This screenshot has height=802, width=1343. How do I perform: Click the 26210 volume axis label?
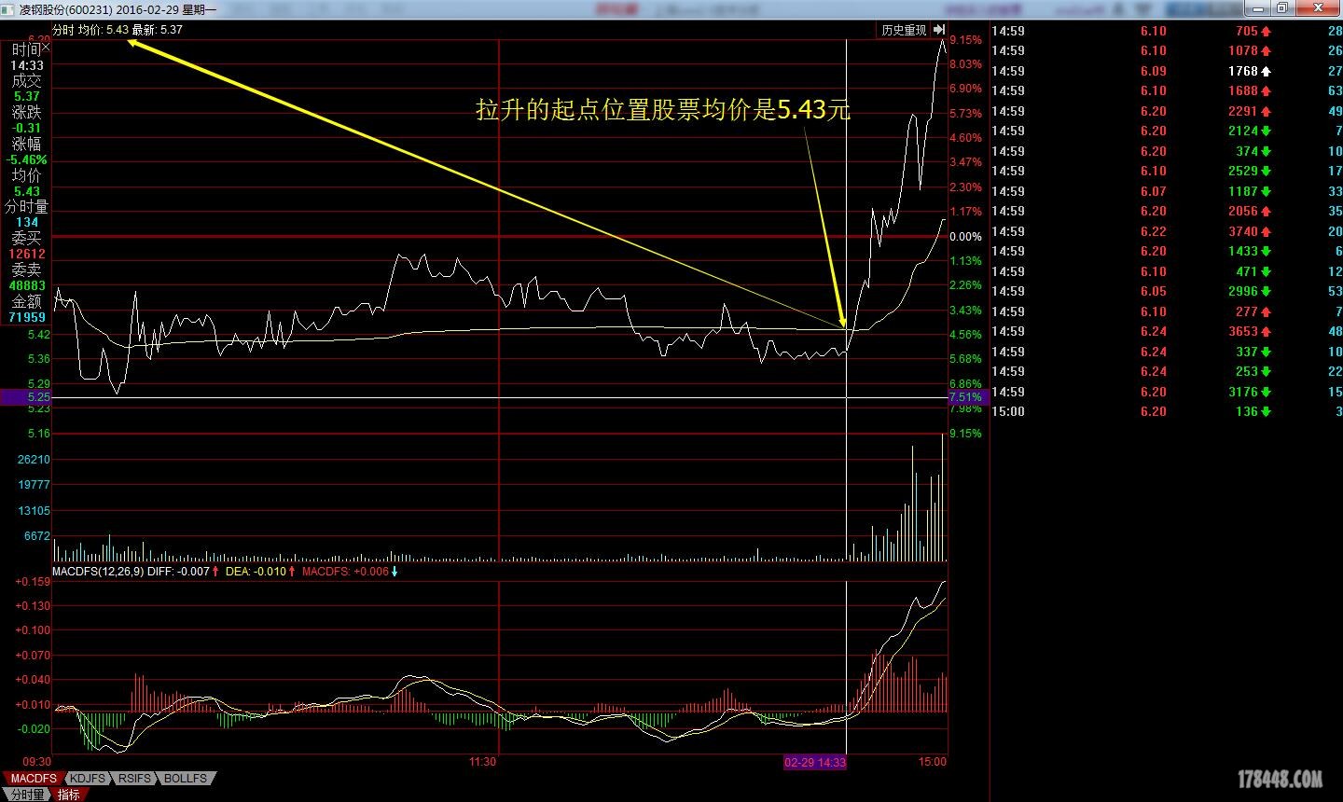(x=35, y=460)
